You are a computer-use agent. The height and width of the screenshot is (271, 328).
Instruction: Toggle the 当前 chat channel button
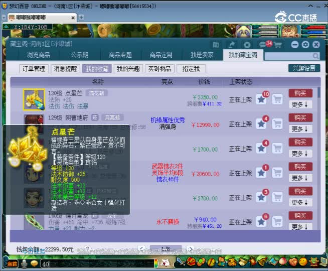(12, 264)
